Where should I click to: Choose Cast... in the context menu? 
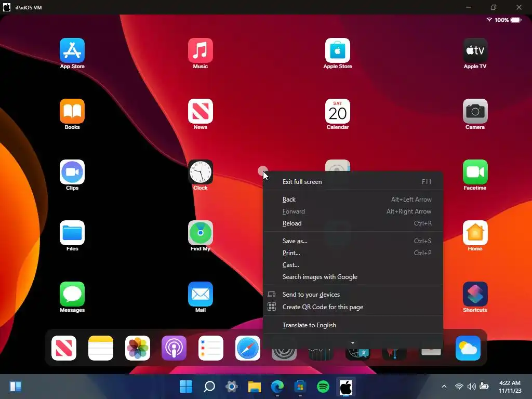353,264
